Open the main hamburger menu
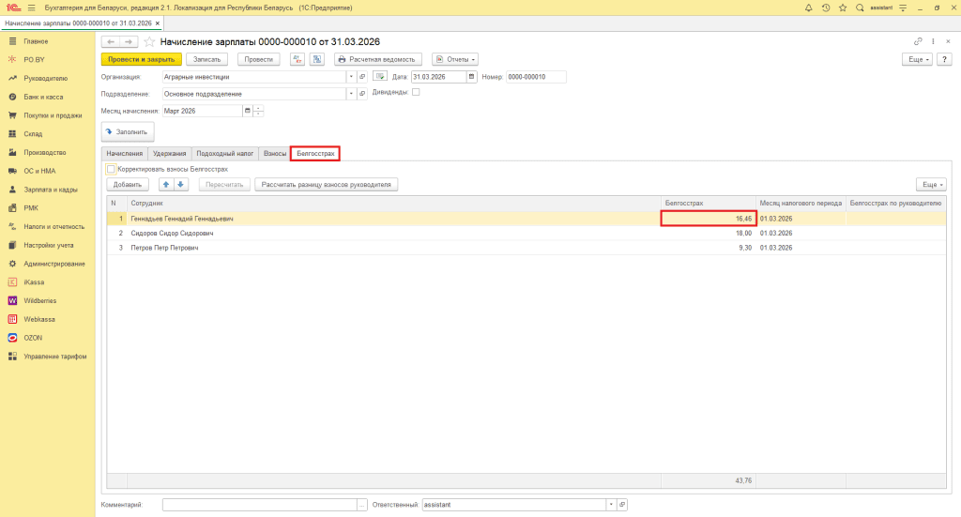 31,8
